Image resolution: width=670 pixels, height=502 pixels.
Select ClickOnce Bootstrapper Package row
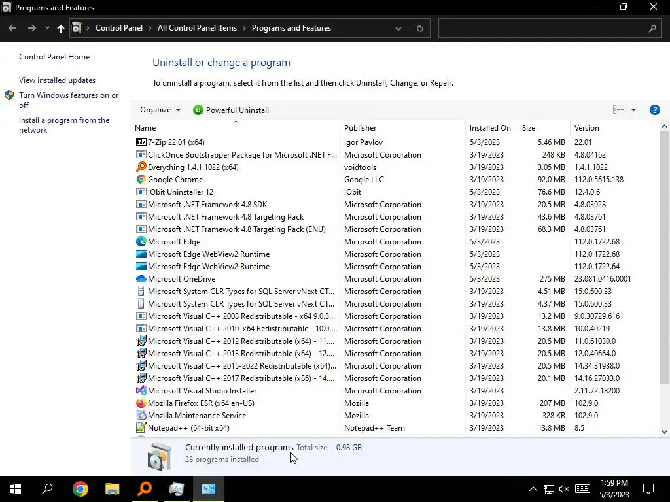click(393, 154)
